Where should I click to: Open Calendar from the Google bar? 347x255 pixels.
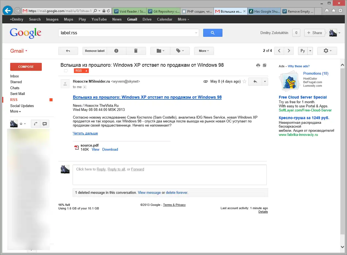pyautogui.click(x=165, y=19)
